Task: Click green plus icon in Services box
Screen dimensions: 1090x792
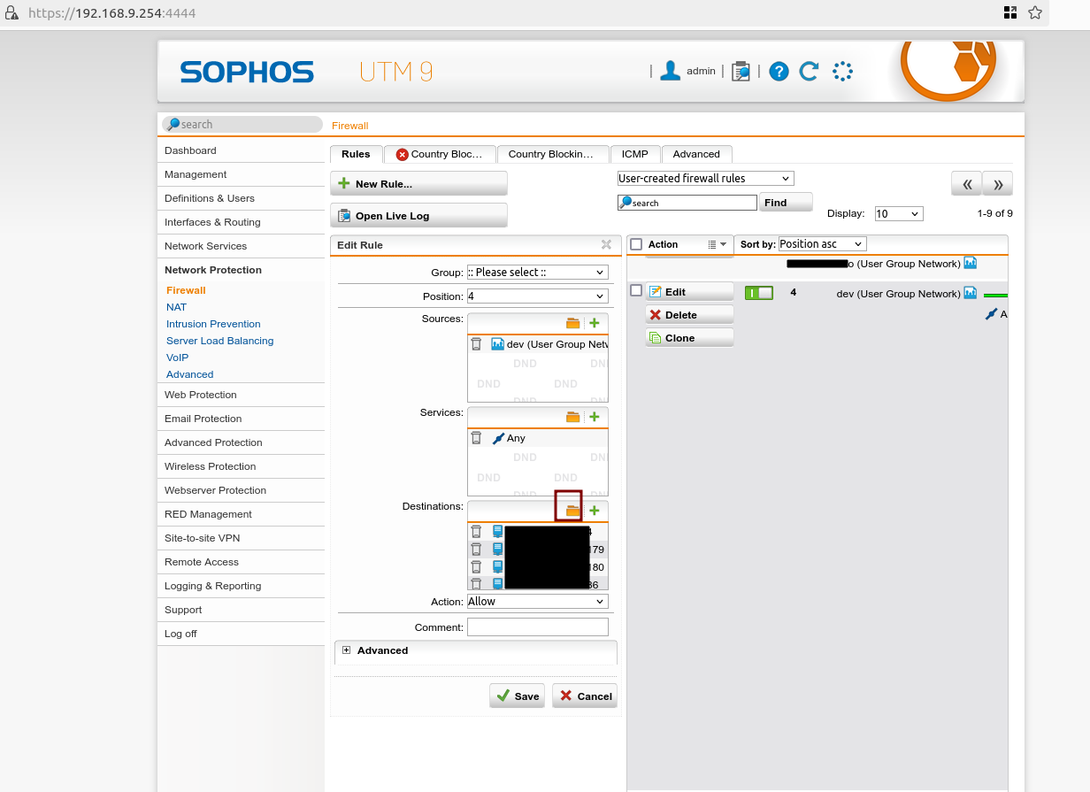Action: [x=595, y=417]
